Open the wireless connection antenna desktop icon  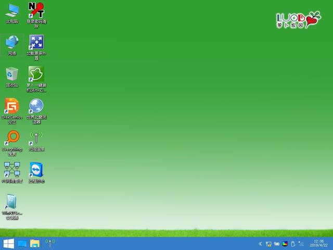[36, 141]
